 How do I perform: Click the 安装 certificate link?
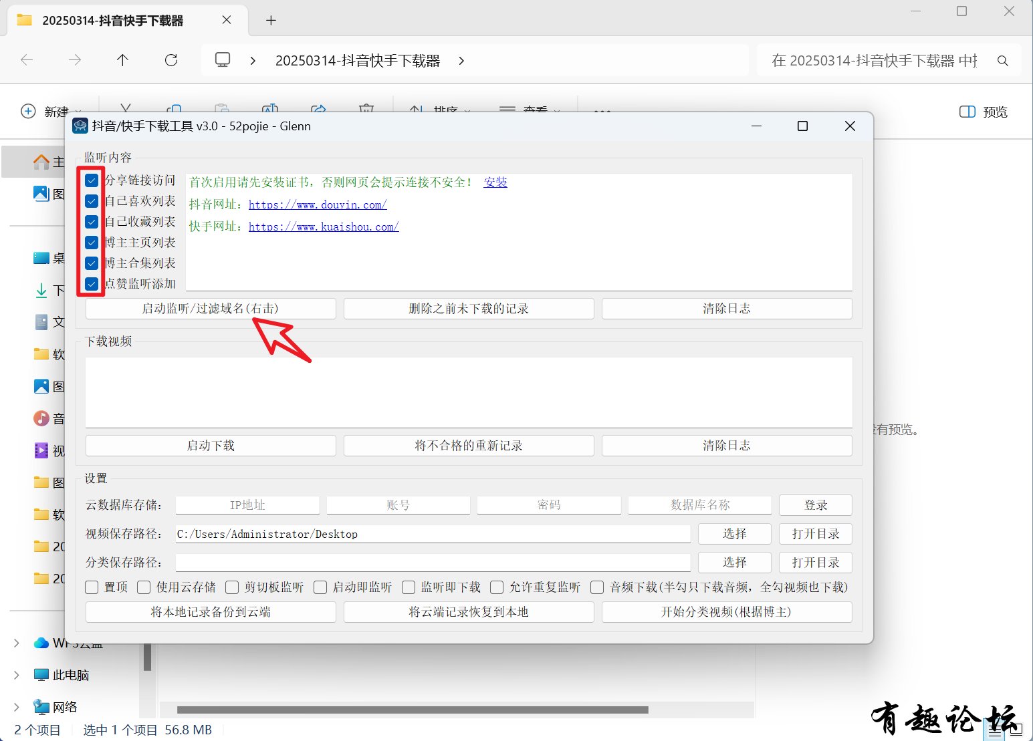pos(495,182)
